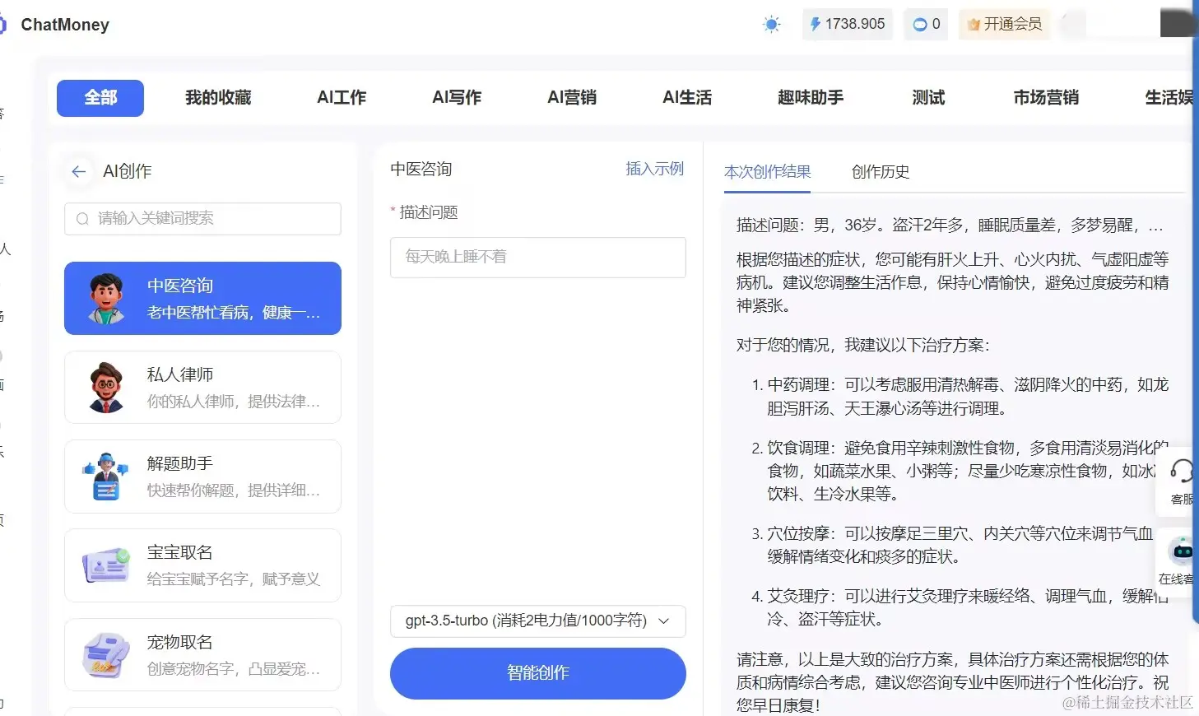Screen dimensions: 1199x716
Task: Click the 宝宝取名 ID card icon
Action: click(106, 565)
